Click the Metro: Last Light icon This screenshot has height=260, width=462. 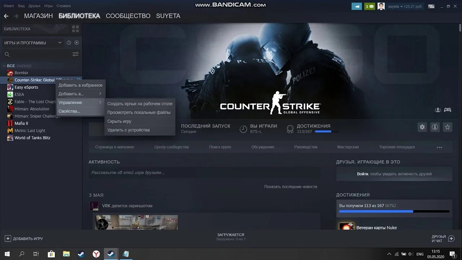click(x=10, y=130)
